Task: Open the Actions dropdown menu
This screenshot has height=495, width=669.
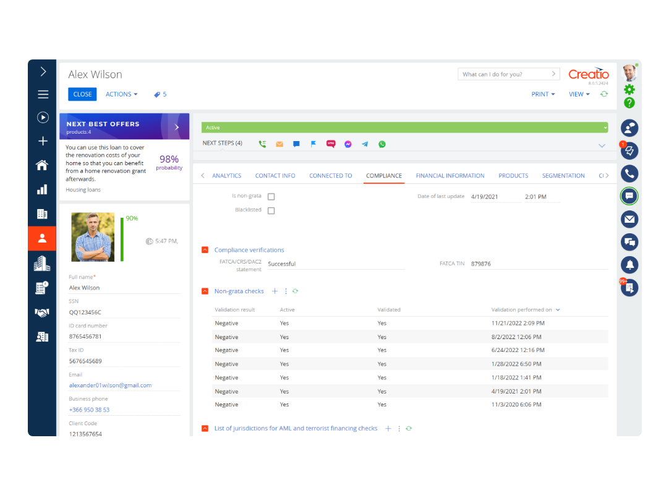Action: point(121,94)
